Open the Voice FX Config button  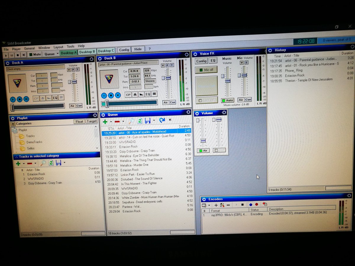201,61
